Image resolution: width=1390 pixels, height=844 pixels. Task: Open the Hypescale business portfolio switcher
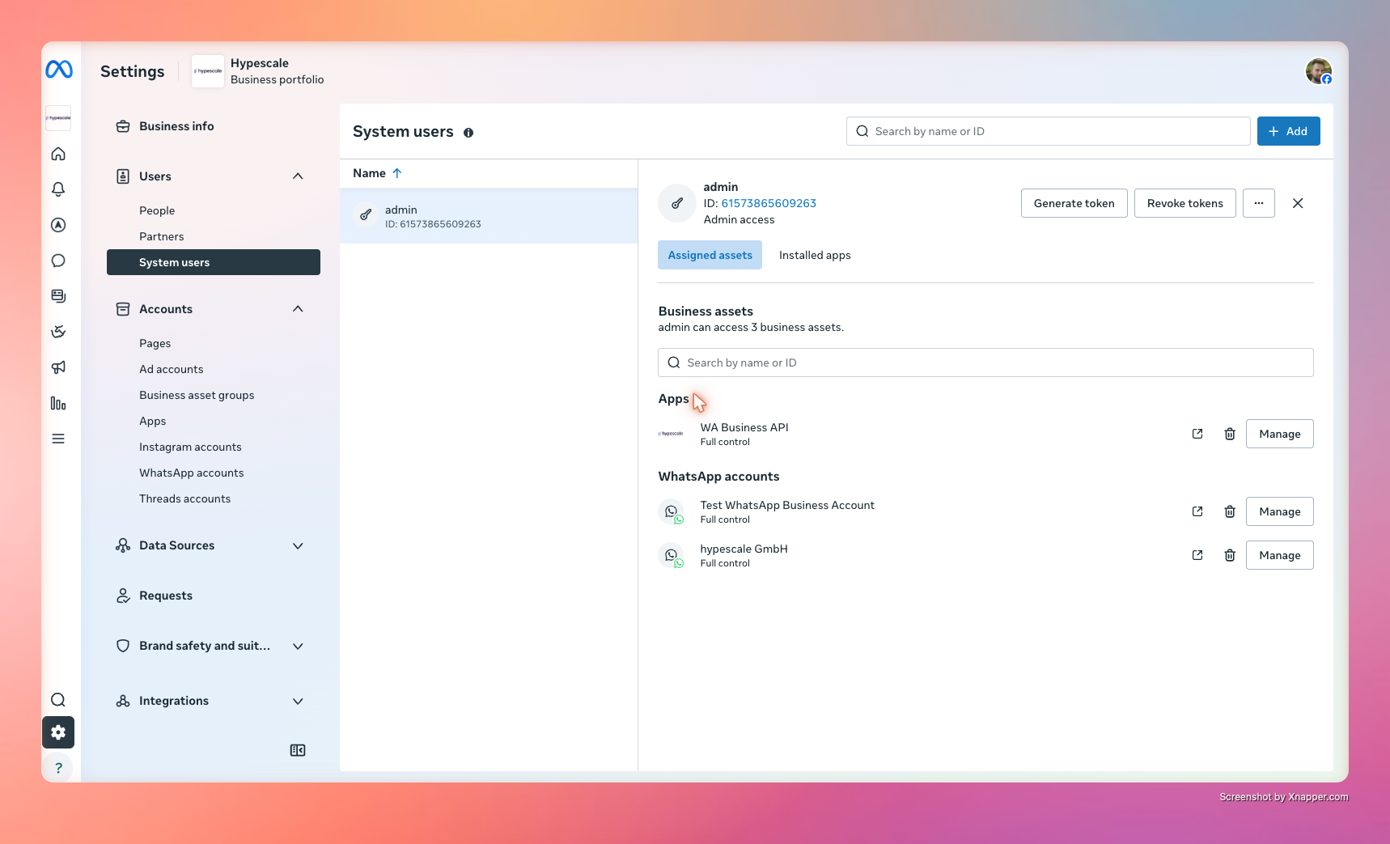pos(258,71)
